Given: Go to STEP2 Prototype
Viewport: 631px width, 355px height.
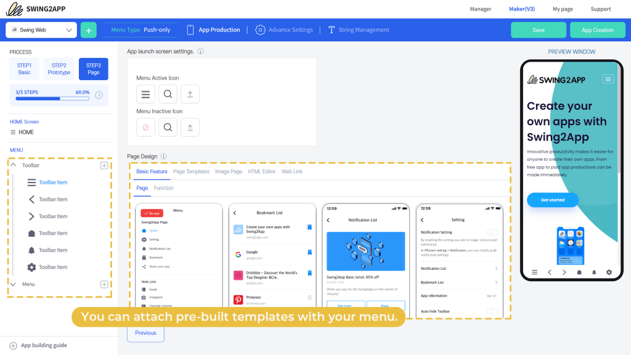Looking at the screenshot, I should (x=59, y=69).
